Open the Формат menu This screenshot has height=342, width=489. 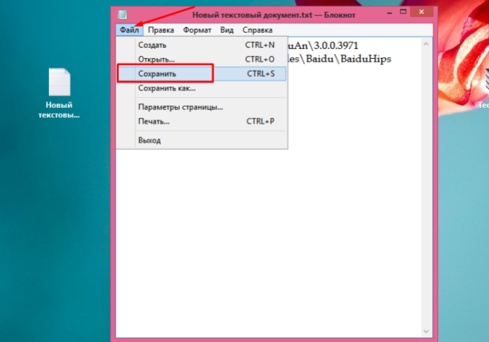197,30
